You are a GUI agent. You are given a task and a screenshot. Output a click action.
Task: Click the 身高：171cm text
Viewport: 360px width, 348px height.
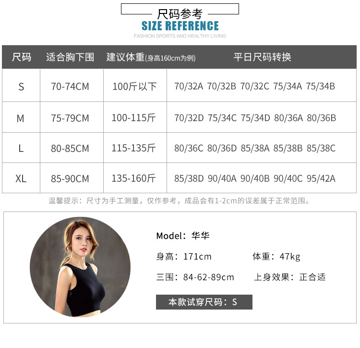click(184, 257)
